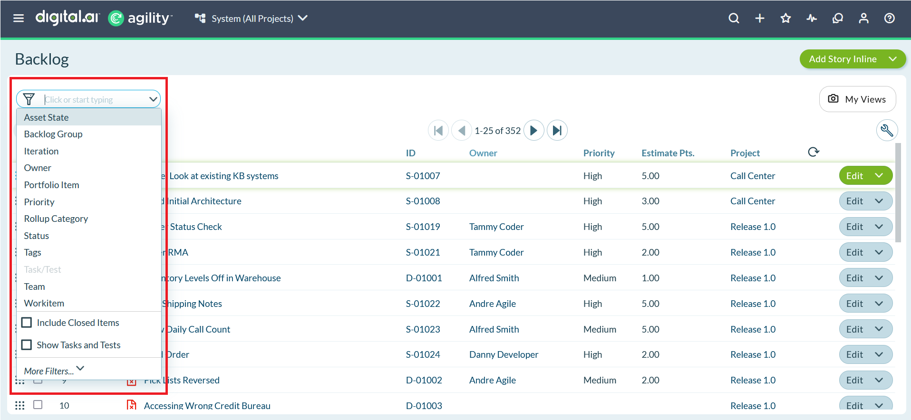Open Edit dropdown arrow for S-01008
The height and width of the screenshot is (420, 911).
coord(879,201)
